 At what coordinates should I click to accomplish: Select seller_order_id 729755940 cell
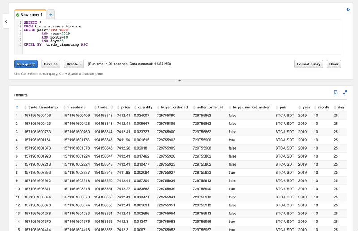(x=202, y=189)
